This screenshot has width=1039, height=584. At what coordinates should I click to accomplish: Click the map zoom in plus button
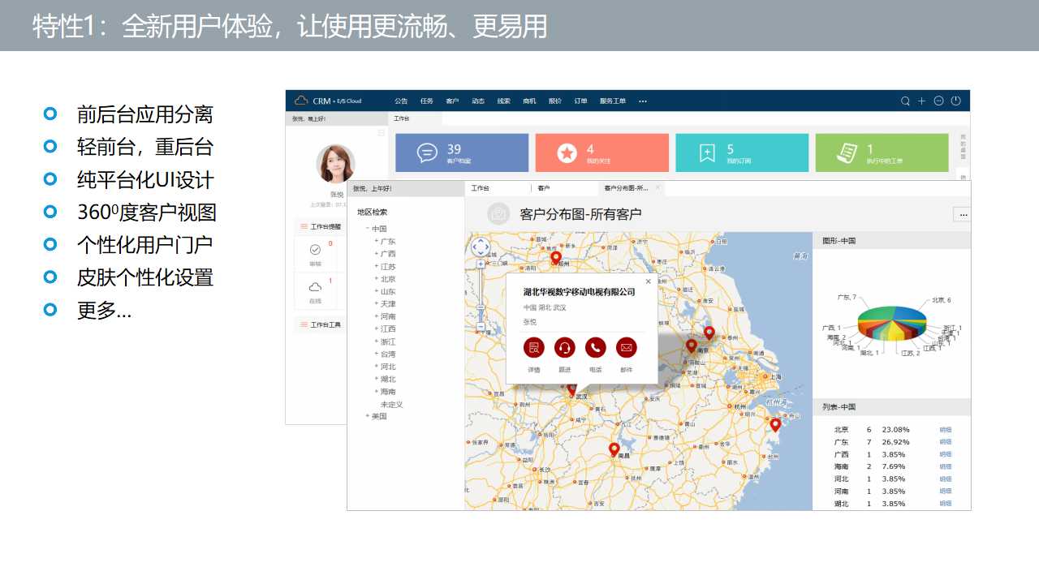point(481,264)
